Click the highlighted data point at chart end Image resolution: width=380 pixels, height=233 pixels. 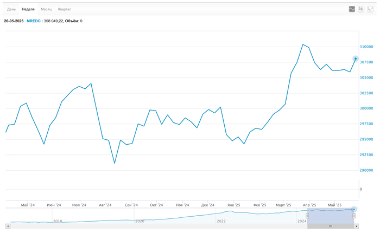pyautogui.click(x=356, y=59)
